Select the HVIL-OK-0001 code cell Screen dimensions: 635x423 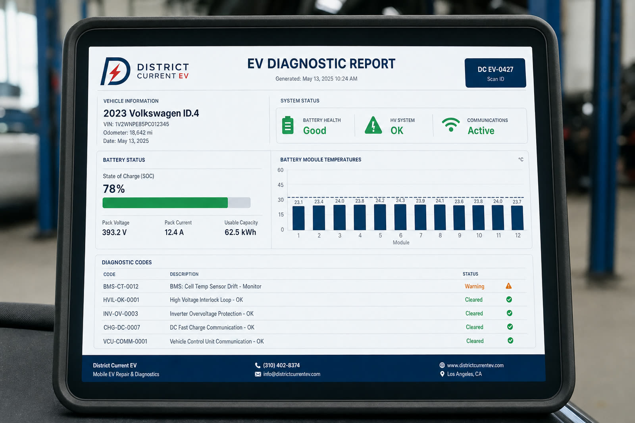click(121, 300)
